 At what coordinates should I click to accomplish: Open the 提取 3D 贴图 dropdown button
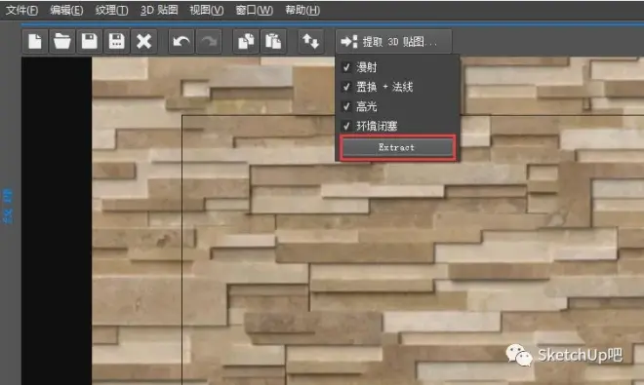point(393,42)
